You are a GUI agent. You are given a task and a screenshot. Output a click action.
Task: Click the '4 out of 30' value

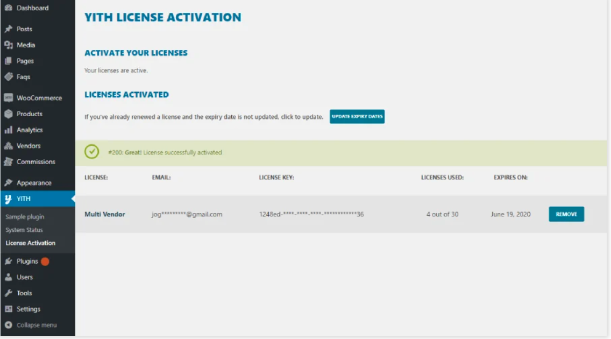coord(442,214)
